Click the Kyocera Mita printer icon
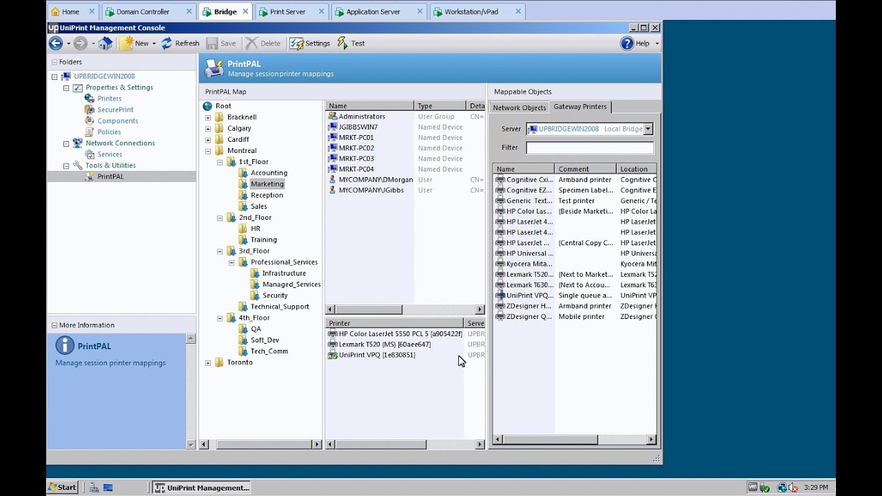Image resolution: width=882 pixels, height=496 pixels. click(x=500, y=264)
